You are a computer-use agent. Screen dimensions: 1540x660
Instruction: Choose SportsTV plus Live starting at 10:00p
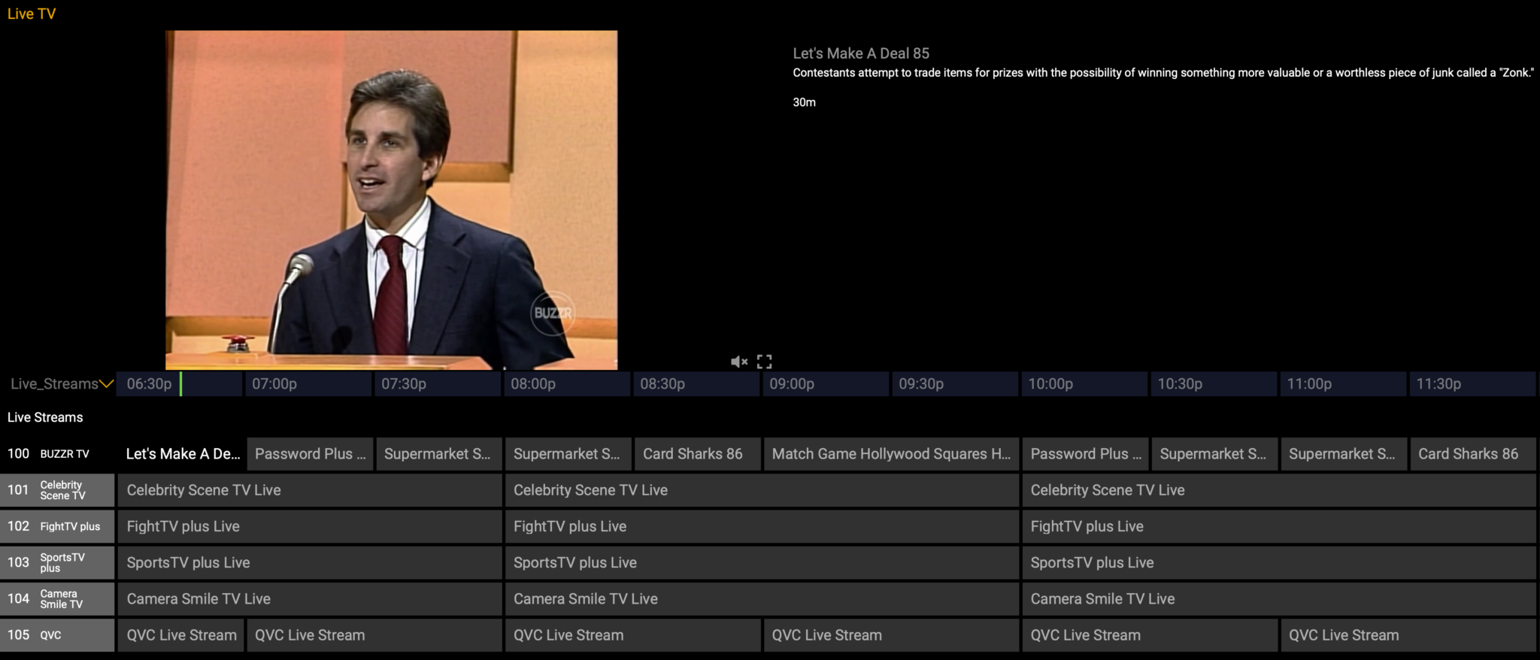1279,562
